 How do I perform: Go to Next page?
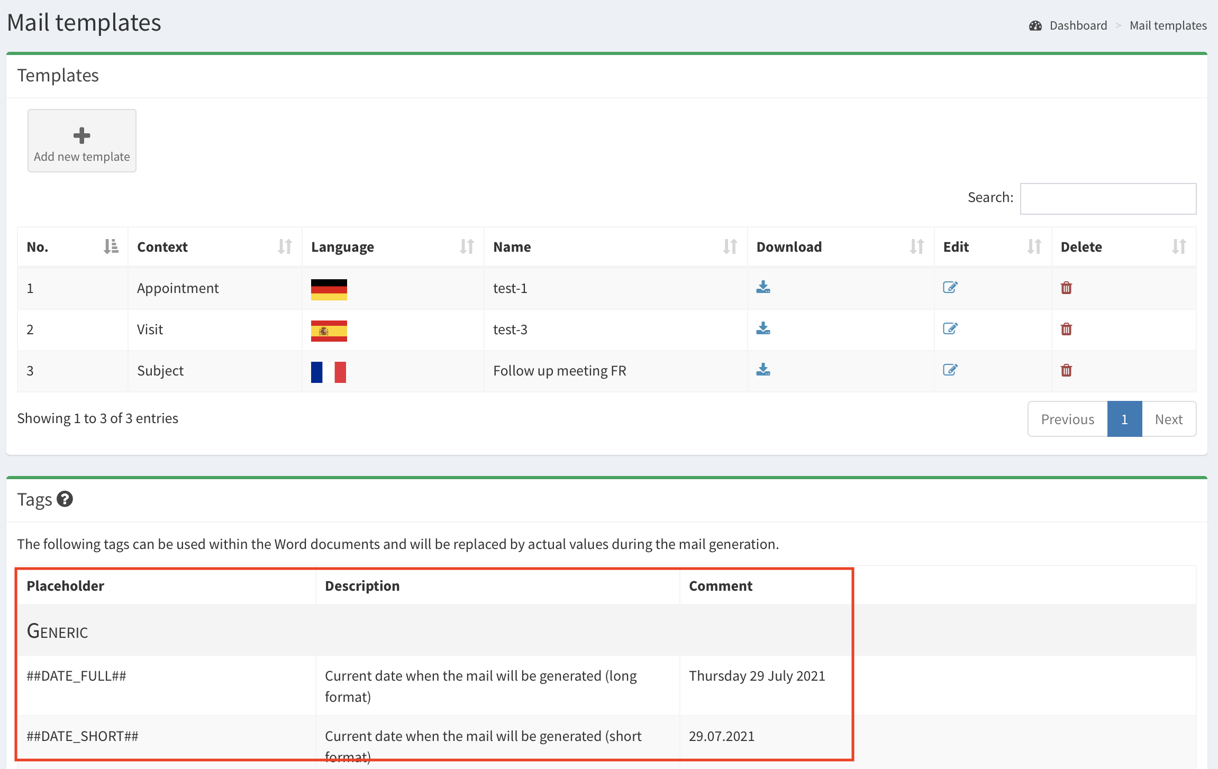(1168, 419)
